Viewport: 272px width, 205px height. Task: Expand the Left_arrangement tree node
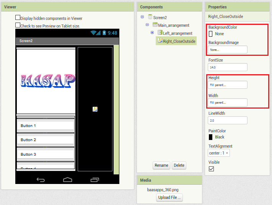click(152, 33)
